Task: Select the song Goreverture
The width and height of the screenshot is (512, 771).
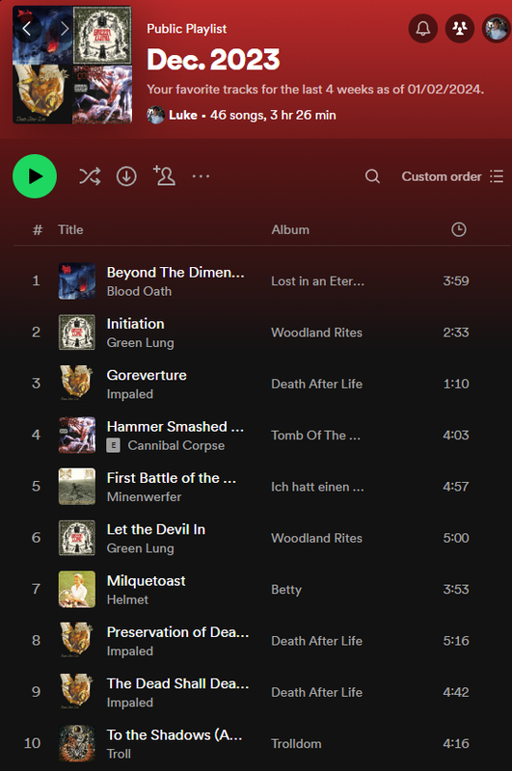Action: pos(147,375)
